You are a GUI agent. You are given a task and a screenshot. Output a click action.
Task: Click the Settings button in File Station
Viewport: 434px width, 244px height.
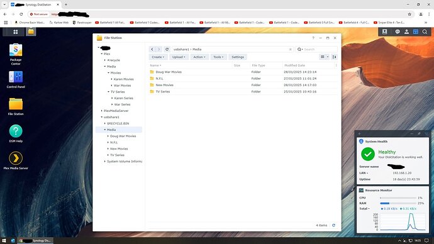[238, 57]
